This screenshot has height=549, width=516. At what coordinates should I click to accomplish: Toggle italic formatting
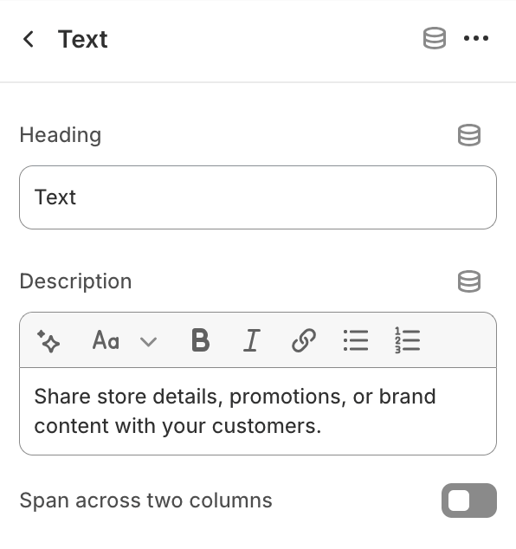[252, 340]
